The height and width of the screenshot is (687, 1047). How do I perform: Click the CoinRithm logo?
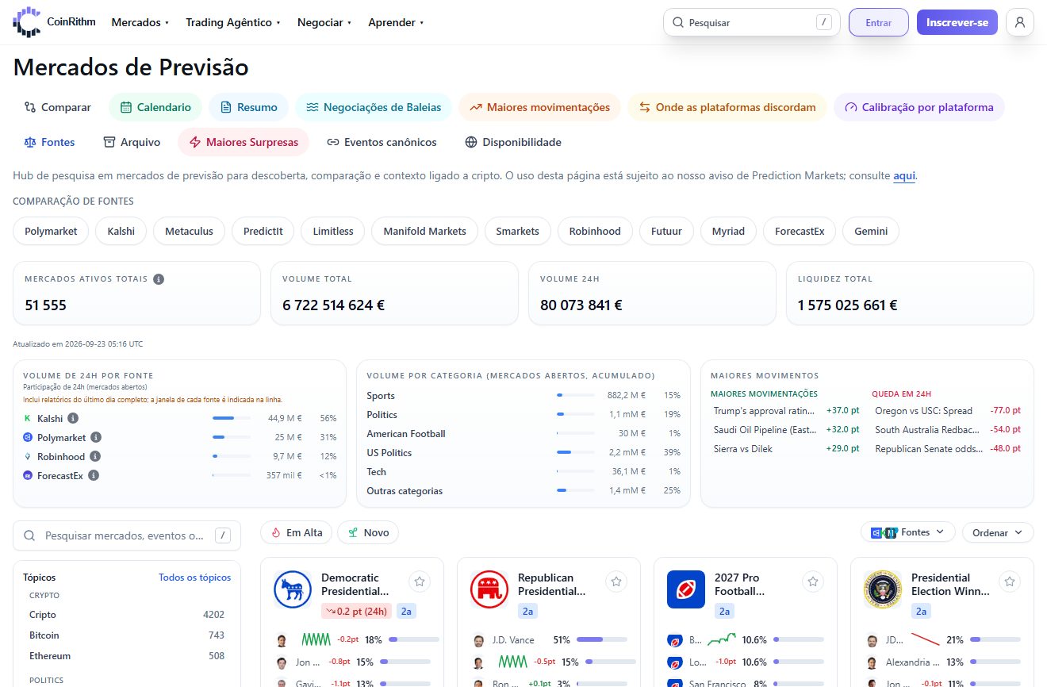54,22
